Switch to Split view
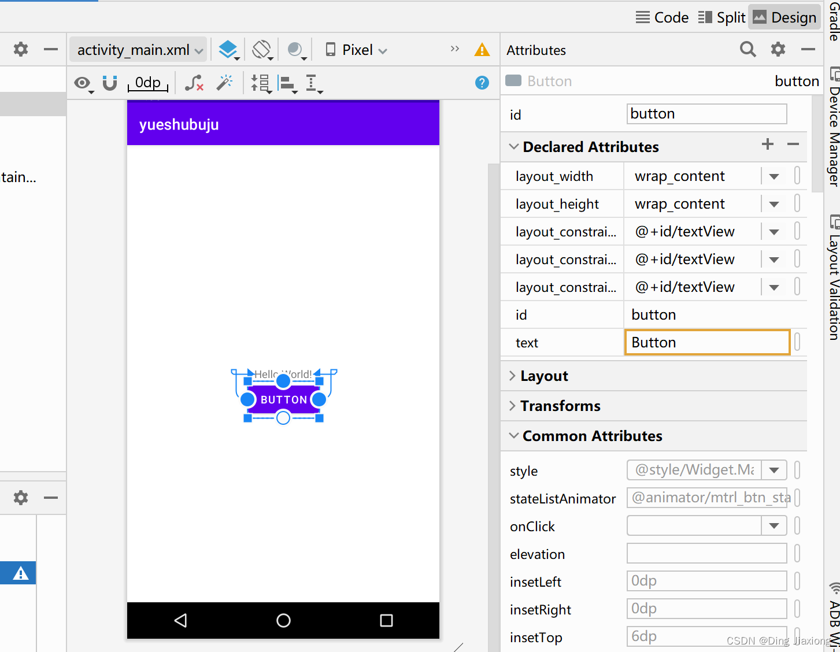The width and height of the screenshot is (840, 652). pyautogui.click(x=720, y=17)
